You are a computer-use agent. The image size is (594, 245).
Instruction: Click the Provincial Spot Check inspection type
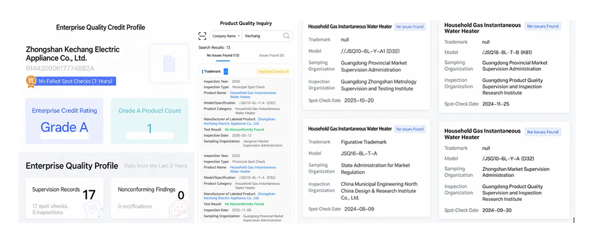click(x=248, y=162)
